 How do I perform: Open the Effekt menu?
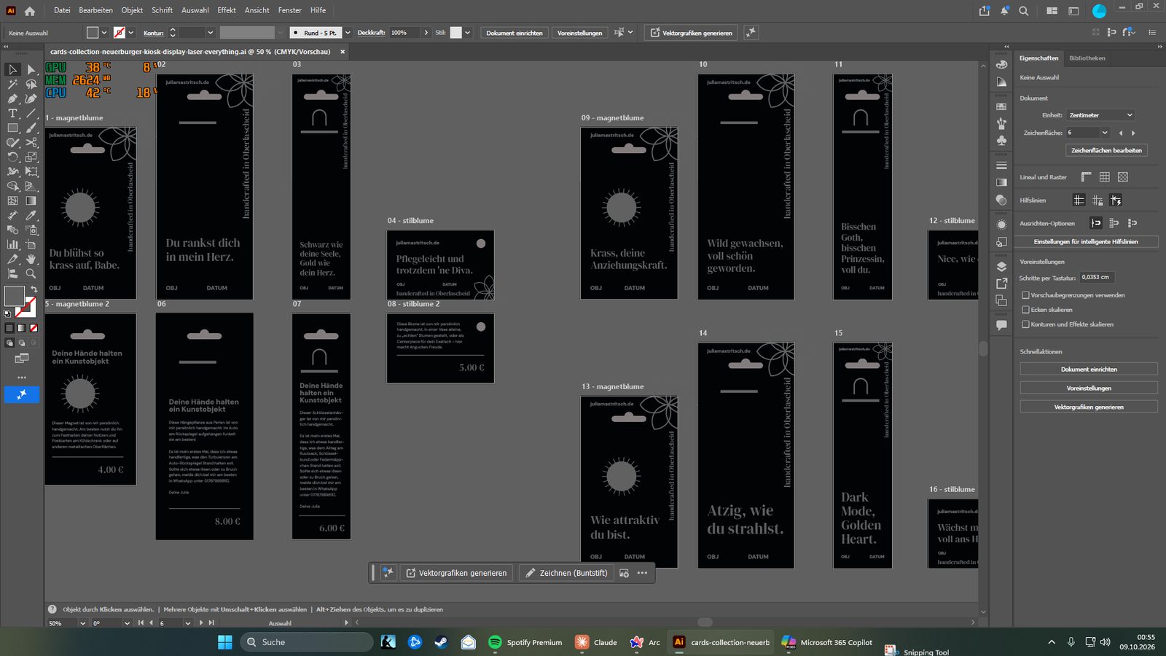tap(227, 10)
